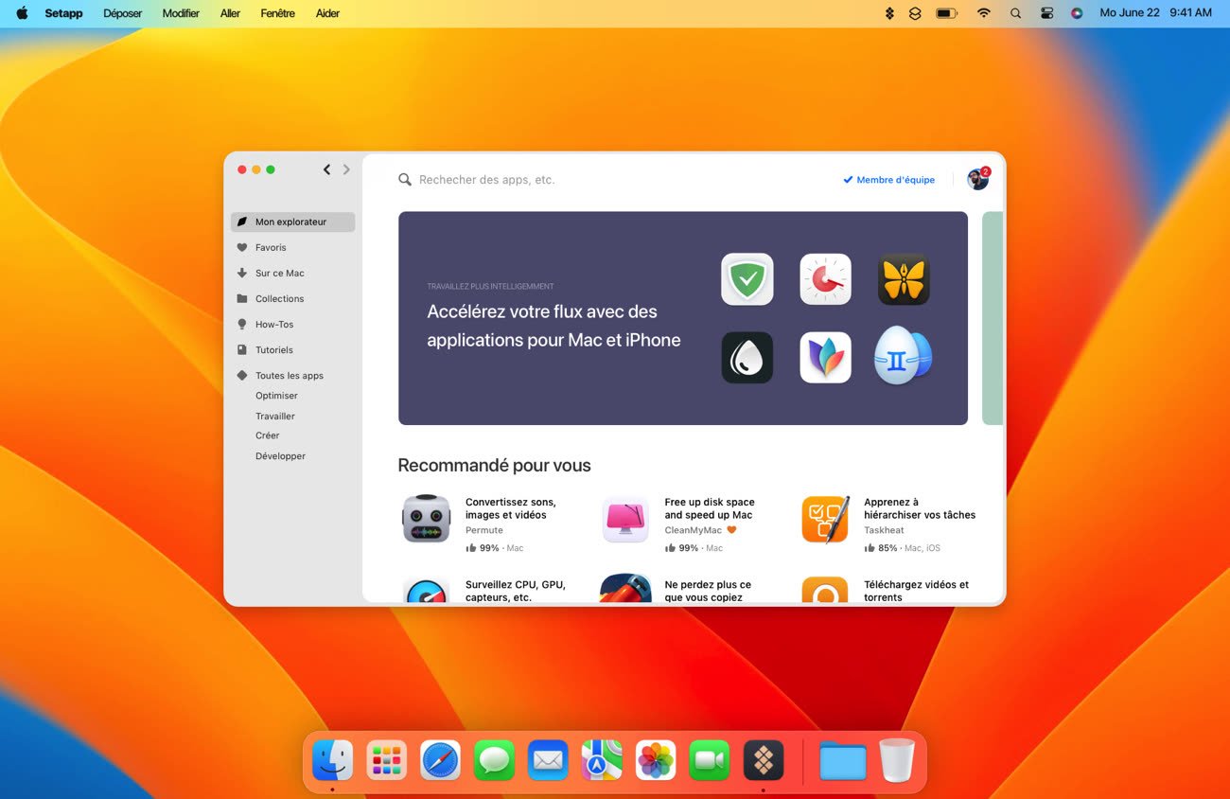This screenshot has width=1230, height=799.
Task: Open the Aider menu
Action: (x=327, y=13)
